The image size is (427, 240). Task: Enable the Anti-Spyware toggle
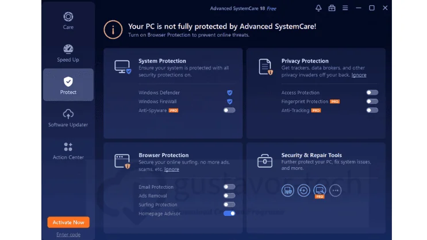coord(229,110)
